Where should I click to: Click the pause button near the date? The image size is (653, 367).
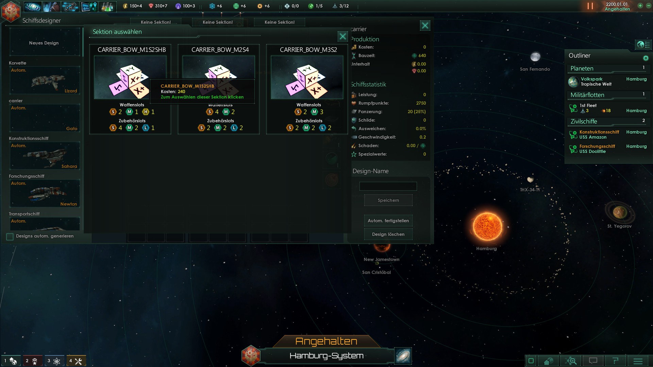(590, 6)
